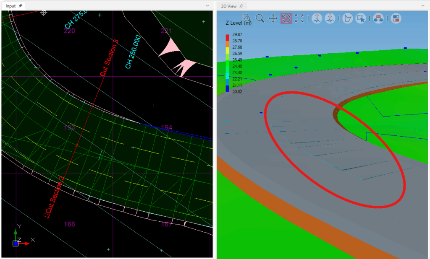This screenshot has height=259, width=430.
Task: Activate the Pan tool in 3D View
Action: [274, 18]
